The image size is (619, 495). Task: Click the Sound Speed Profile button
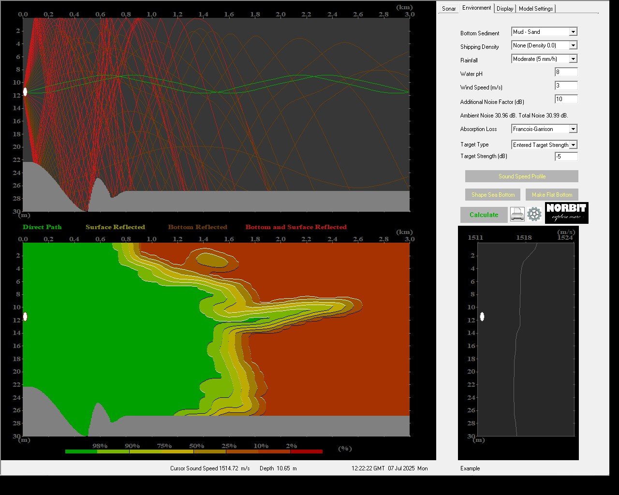tap(522, 176)
